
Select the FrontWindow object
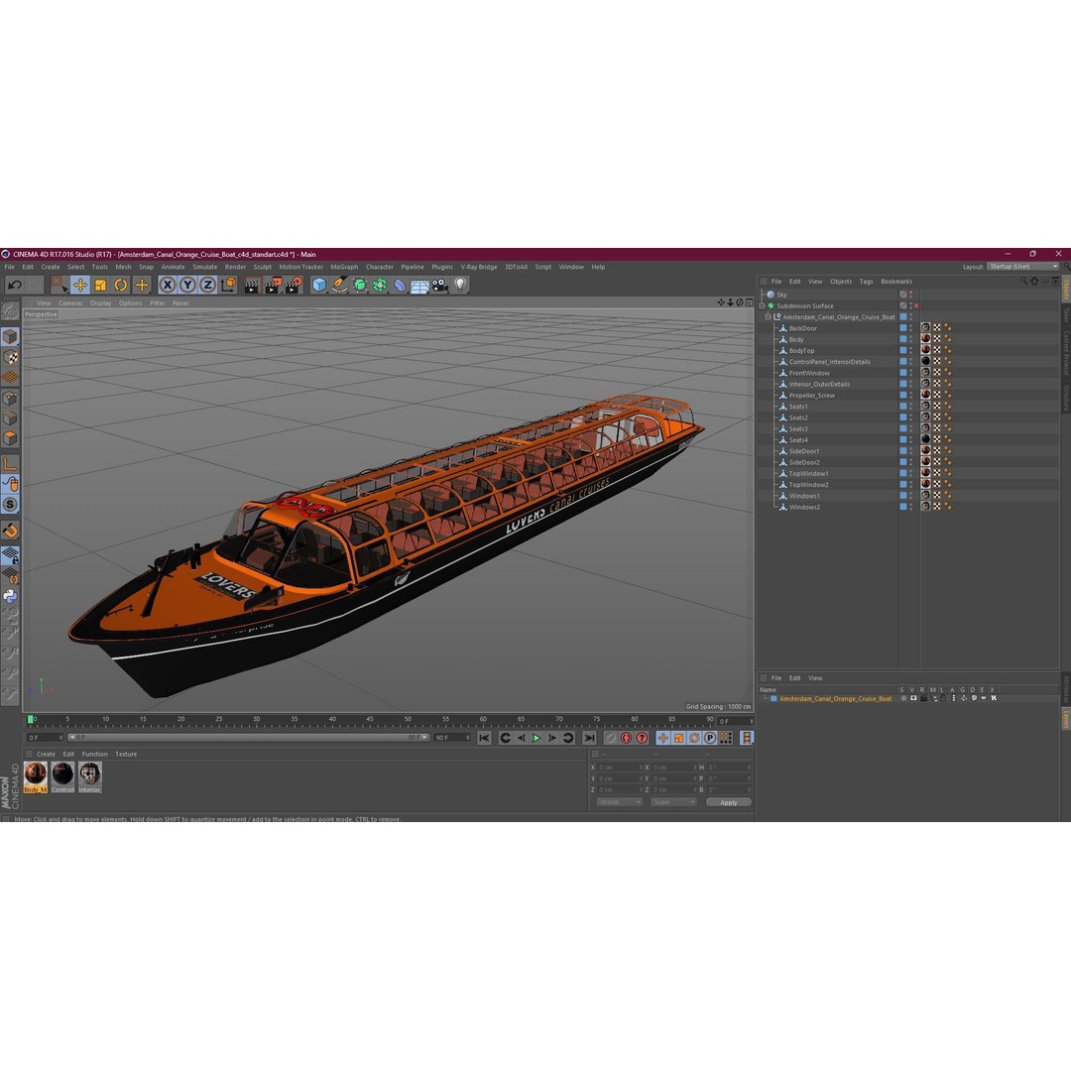click(x=809, y=373)
